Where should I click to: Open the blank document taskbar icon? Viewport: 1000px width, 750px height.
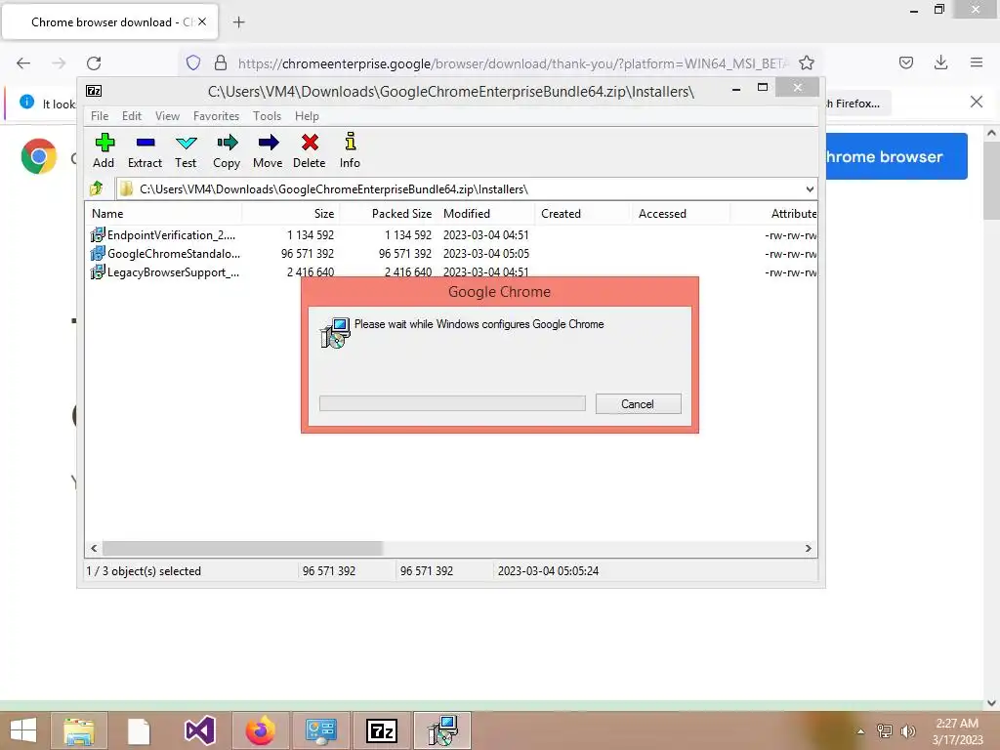pos(139,730)
